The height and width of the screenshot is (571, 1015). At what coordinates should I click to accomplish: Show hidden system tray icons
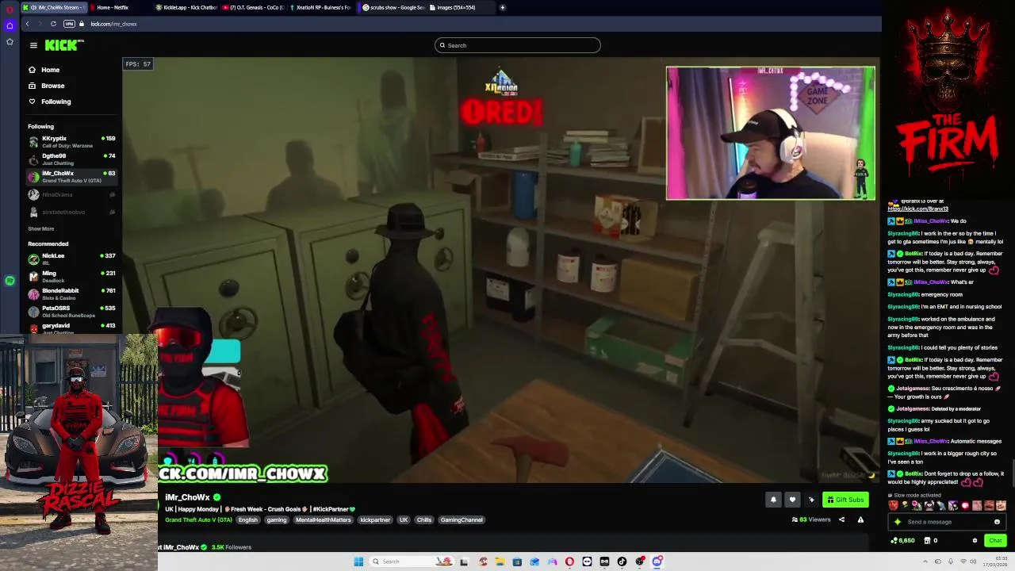click(x=926, y=561)
